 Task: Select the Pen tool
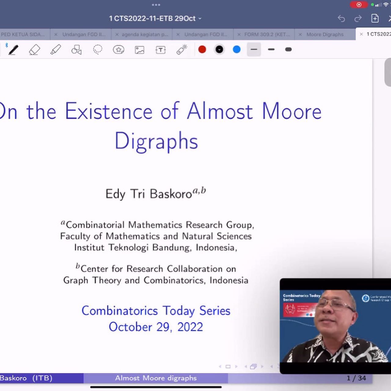[13, 49]
